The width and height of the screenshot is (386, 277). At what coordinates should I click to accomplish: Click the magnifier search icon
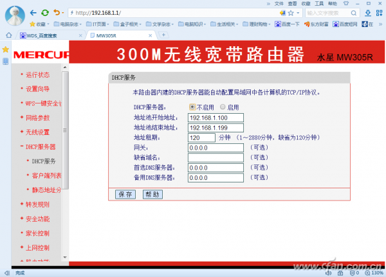pos(353,13)
